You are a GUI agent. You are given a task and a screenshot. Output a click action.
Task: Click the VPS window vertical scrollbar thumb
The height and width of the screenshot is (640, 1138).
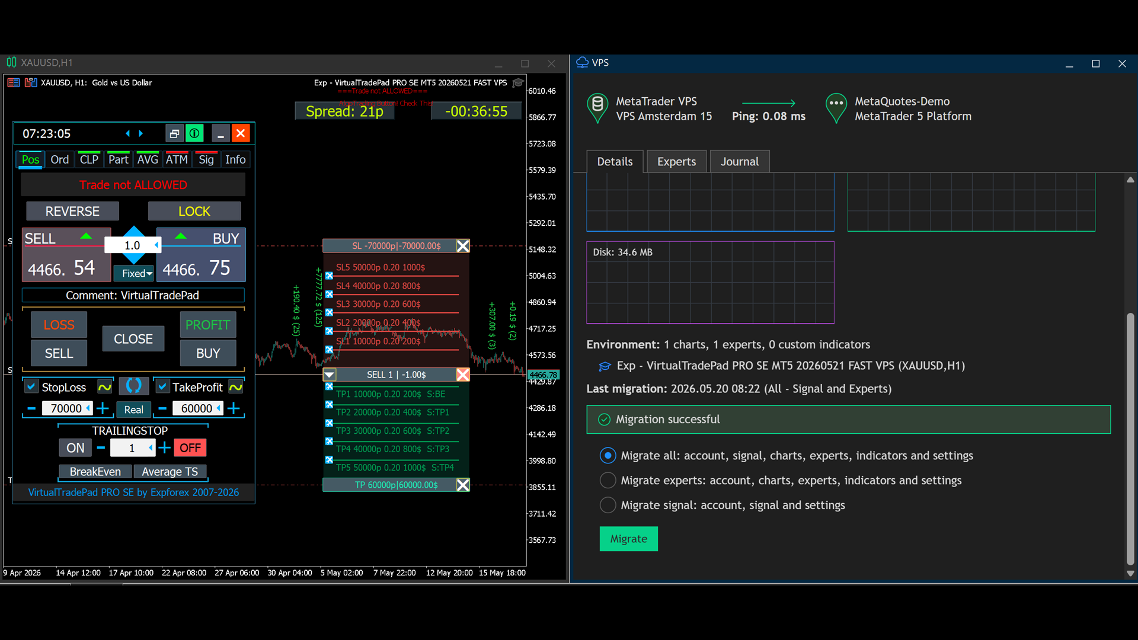tap(1130, 439)
